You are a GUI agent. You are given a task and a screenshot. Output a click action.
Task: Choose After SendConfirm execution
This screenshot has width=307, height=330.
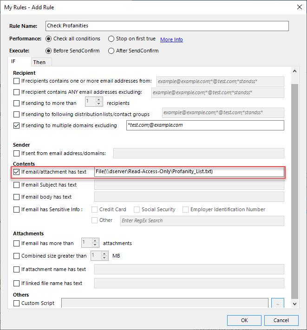[111, 51]
